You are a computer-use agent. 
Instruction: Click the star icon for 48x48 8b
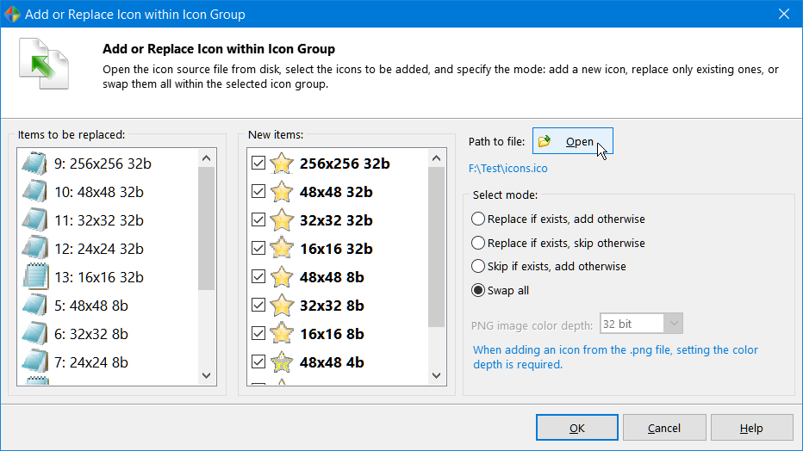click(282, 277)
